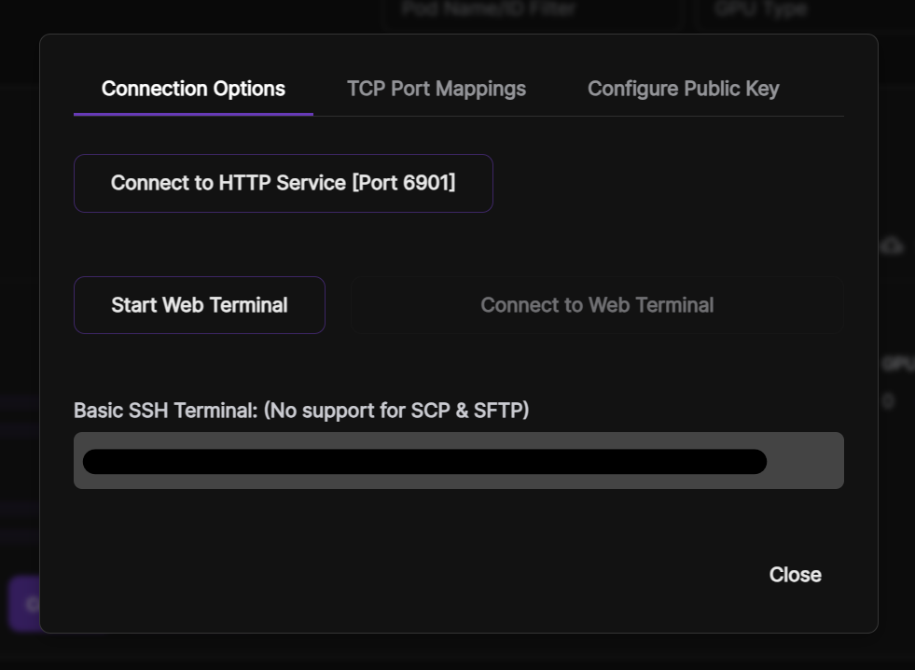This screenshot has height=670, width=915.
Task: Open the blurred GPU Type dropdown
Action: pyautogui.click(x=802, y=11)
